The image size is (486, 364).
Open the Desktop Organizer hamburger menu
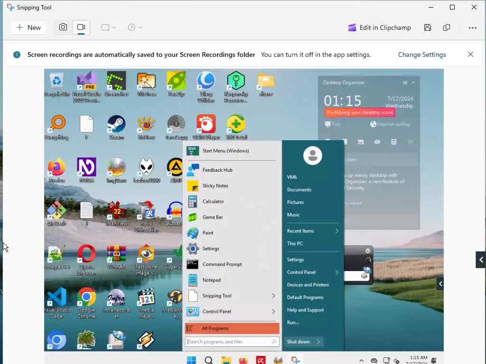(405, 82)
